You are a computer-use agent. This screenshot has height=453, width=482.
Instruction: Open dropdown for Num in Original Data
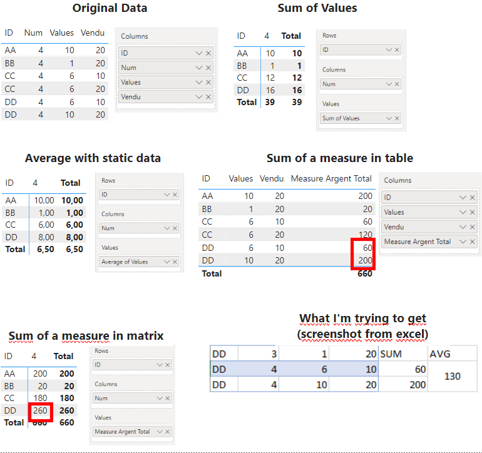coord(199,68)
